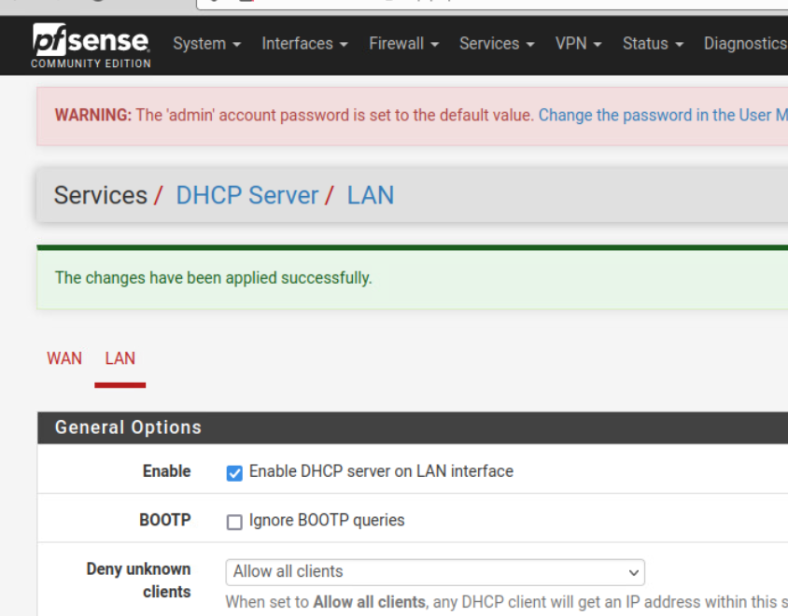
Task: Open the Status menu
Action: click(653, 44)
